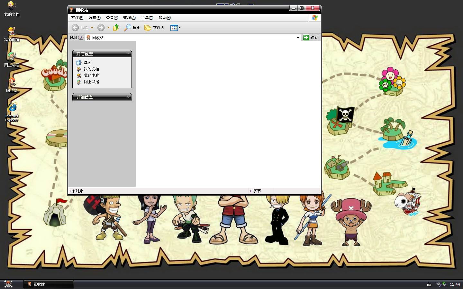The width and height of the screenshot is (463, 289).
Task: Open forward button history dropdown
Action: [x=108, y=28]
